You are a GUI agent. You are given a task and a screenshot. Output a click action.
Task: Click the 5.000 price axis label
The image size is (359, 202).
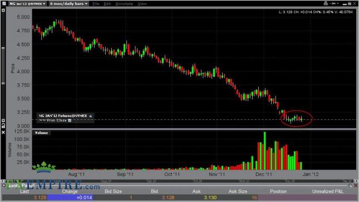coord(23,17)
